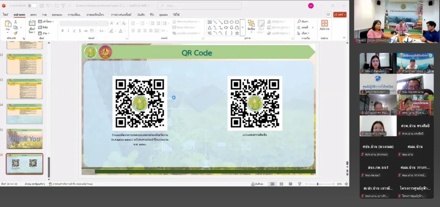Click the Paste clipboard icon
The height and width of the screenshot is (207, 440).
(8, 24)
